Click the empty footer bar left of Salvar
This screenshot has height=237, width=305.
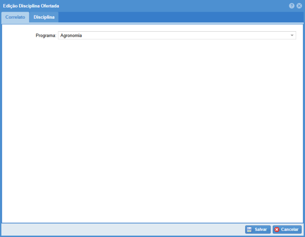121,230
